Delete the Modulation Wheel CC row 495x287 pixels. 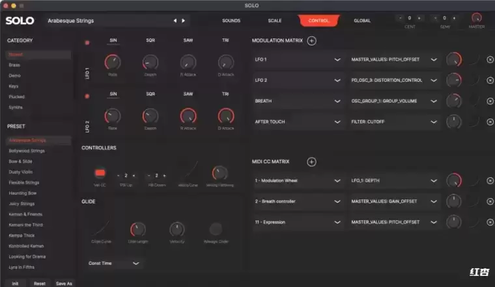[490, 181]
